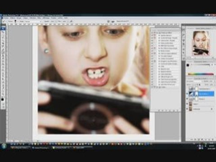Viewport: 216px width, 162px height.
Task: Open the Fichier menu
Action: click(x=6, y=18)
